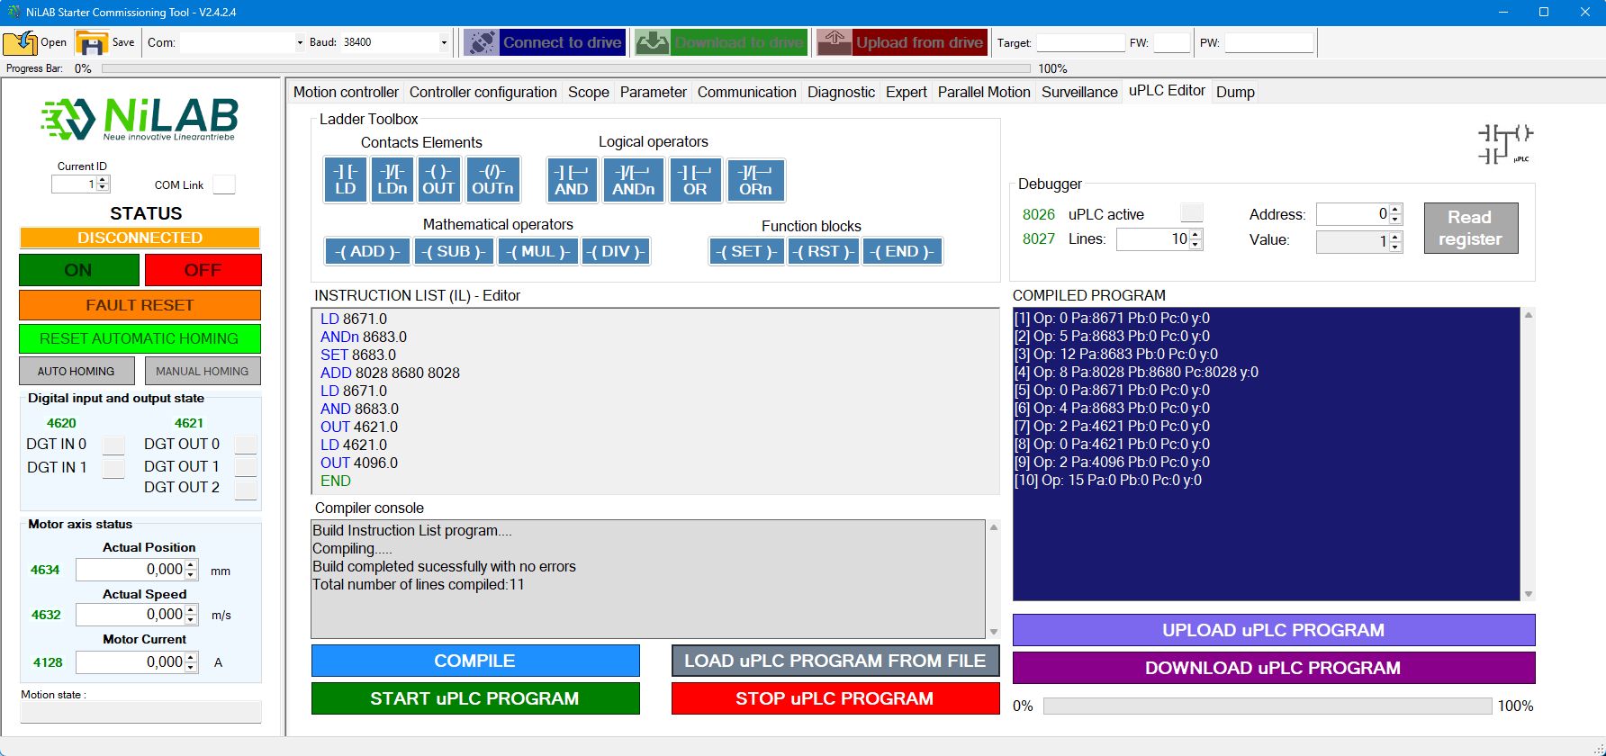Click the Open file icon
The height and width of the screenshot is (756, 1606).
coord(20,42)
